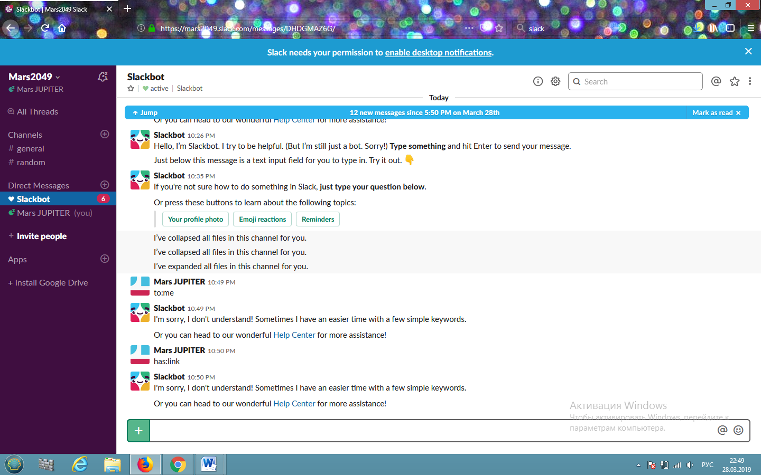The height and width of the screenshot is (475, 761).
Task: Click the 10:26 PM message timestamp
Action: tap(201, 136)
